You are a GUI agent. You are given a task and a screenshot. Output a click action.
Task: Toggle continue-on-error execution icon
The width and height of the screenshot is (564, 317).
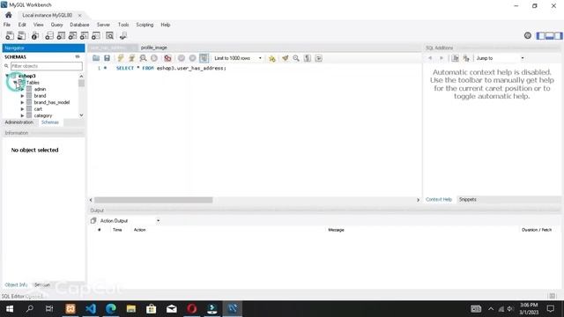[167, 58]
